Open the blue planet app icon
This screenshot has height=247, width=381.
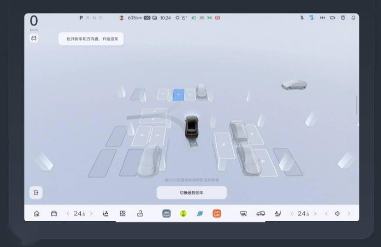click(200, 214)
